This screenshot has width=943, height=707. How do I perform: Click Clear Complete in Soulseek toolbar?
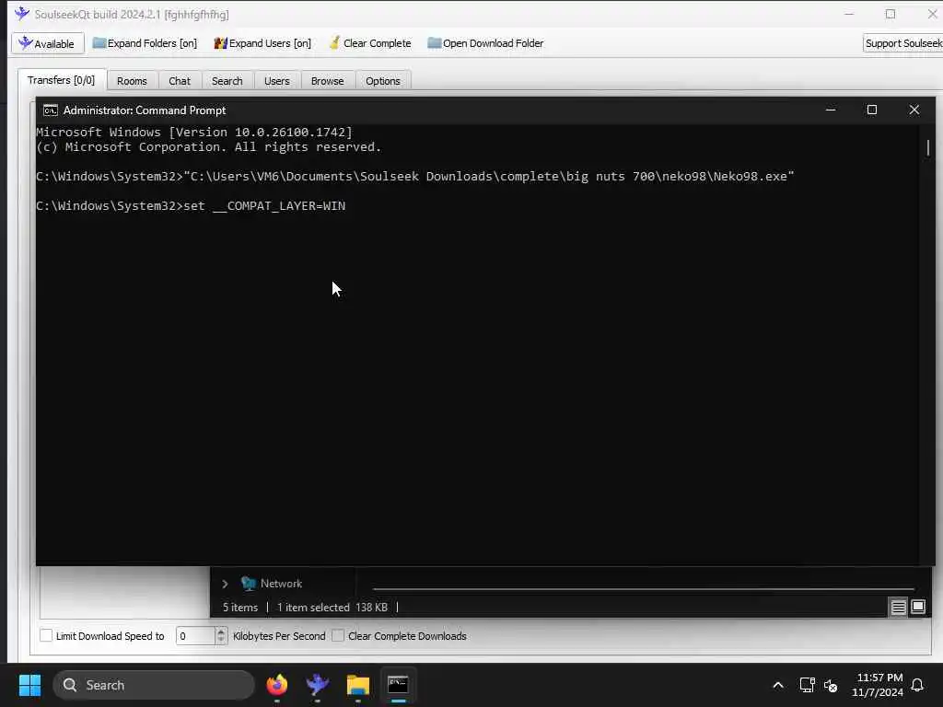coord(370,43)
